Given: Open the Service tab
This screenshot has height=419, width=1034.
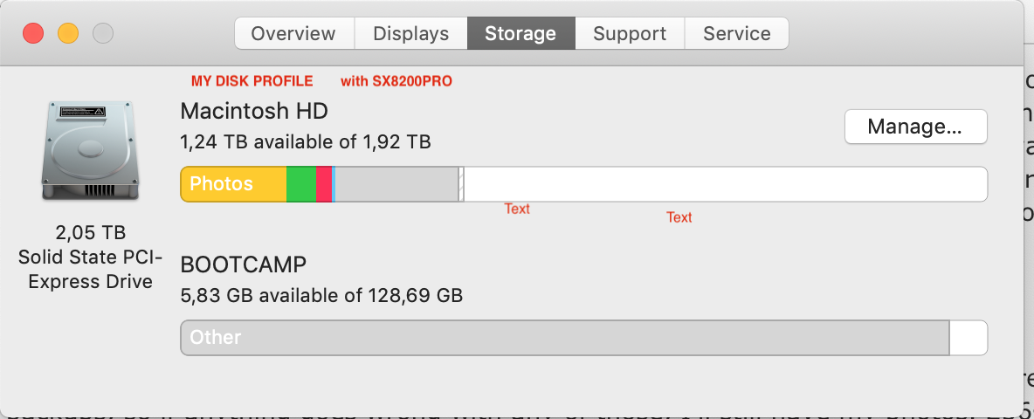Looking at the screenshot, I should click(x=736, y=34).
